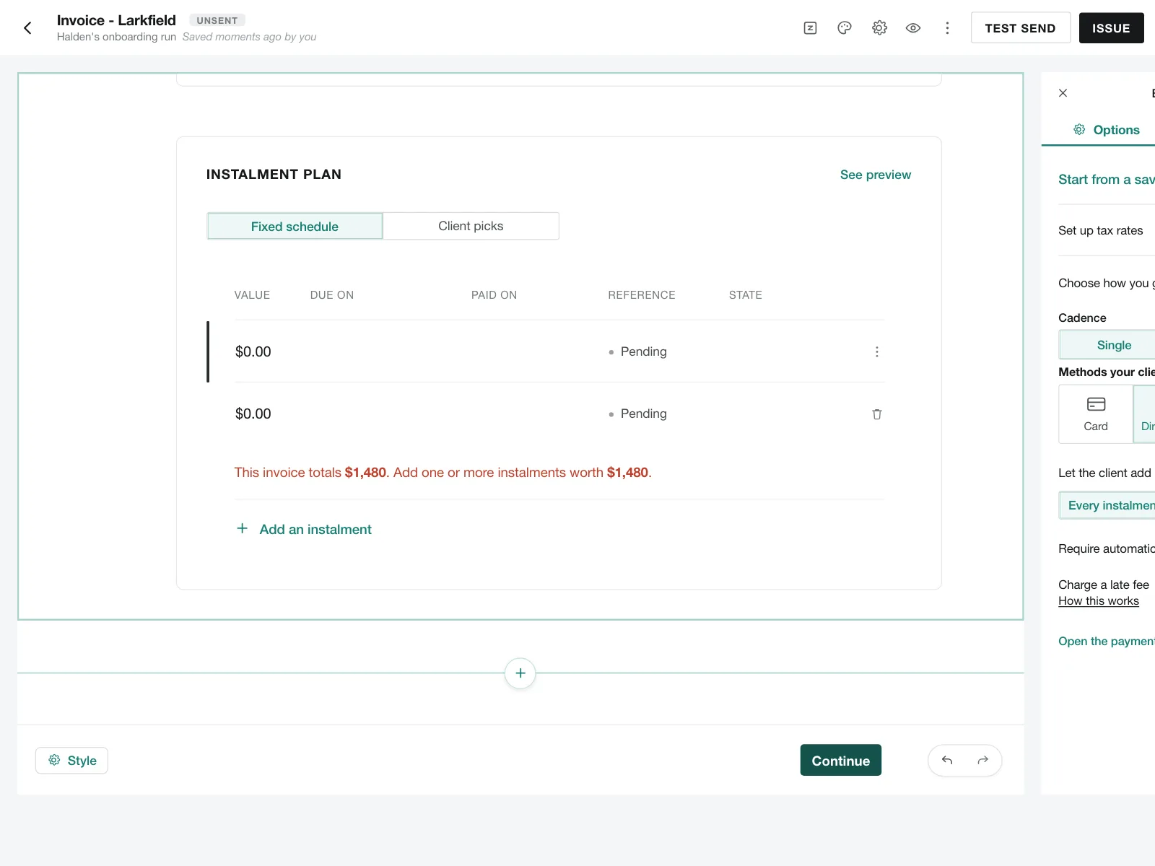Open the palette theme icon

845,28
